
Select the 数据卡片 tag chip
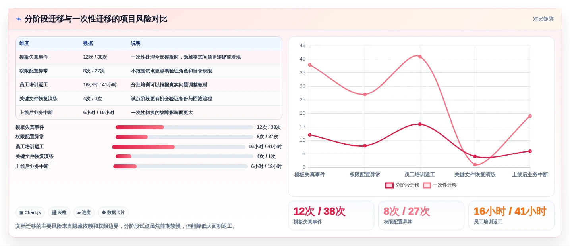tap(113, 213)
